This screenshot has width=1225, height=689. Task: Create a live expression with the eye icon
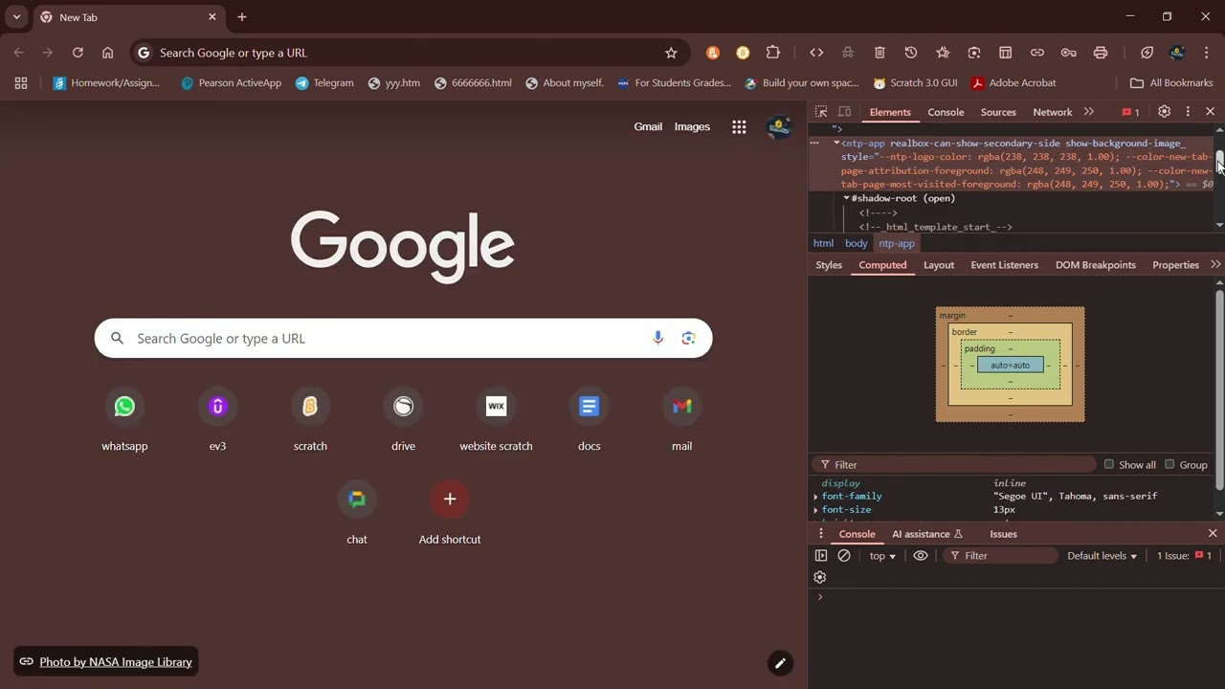click(921, 555)
